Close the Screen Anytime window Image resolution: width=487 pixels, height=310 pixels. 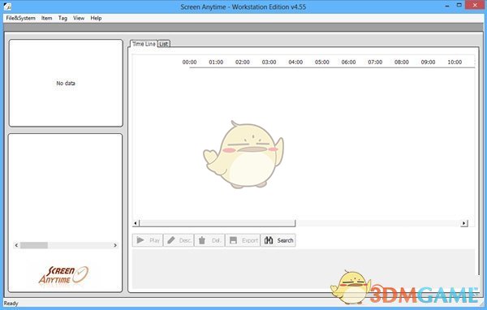[475, 5]
